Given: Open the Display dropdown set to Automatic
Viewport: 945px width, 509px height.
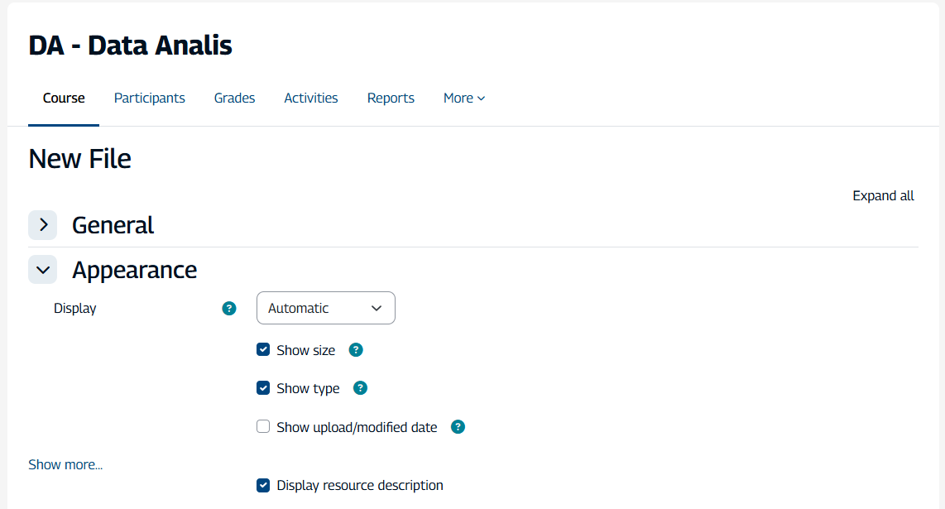Looking at the screenshot, I should pyautogui.click(x=325, y=308).
